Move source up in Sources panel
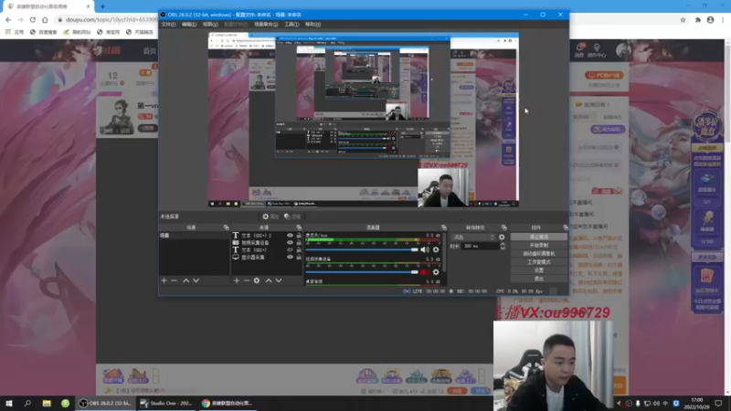Image resolution: width=731 pixels, height=411 pixels. (269, 280)
